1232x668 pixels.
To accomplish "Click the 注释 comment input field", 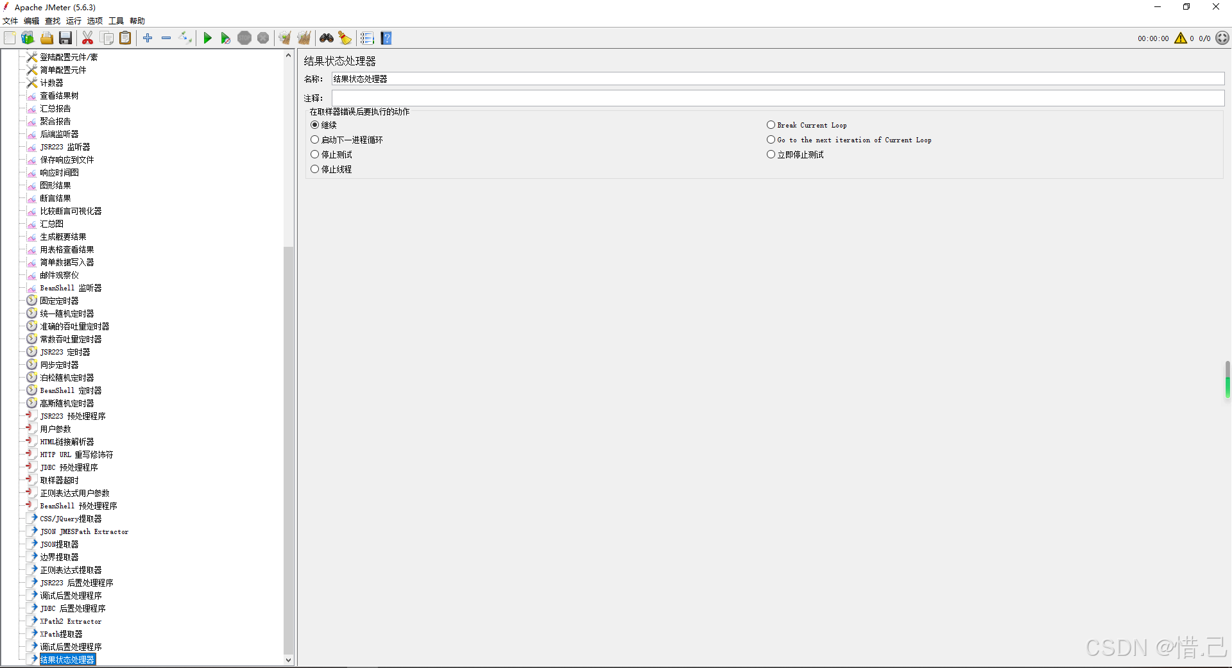I will 777,98.
